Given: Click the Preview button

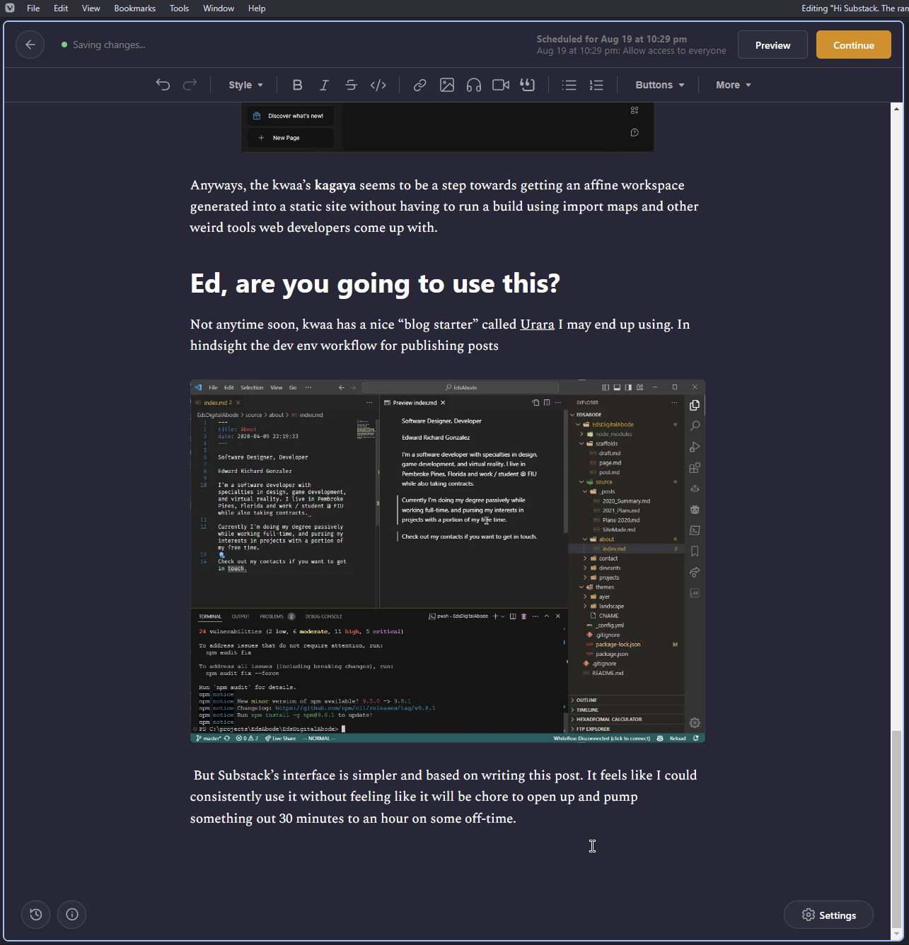Looking at the screenshot, I should pyautogui.click(x=772, y=45).
